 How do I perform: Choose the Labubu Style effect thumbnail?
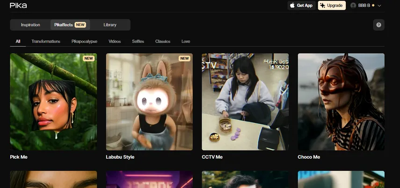point(149,102)
